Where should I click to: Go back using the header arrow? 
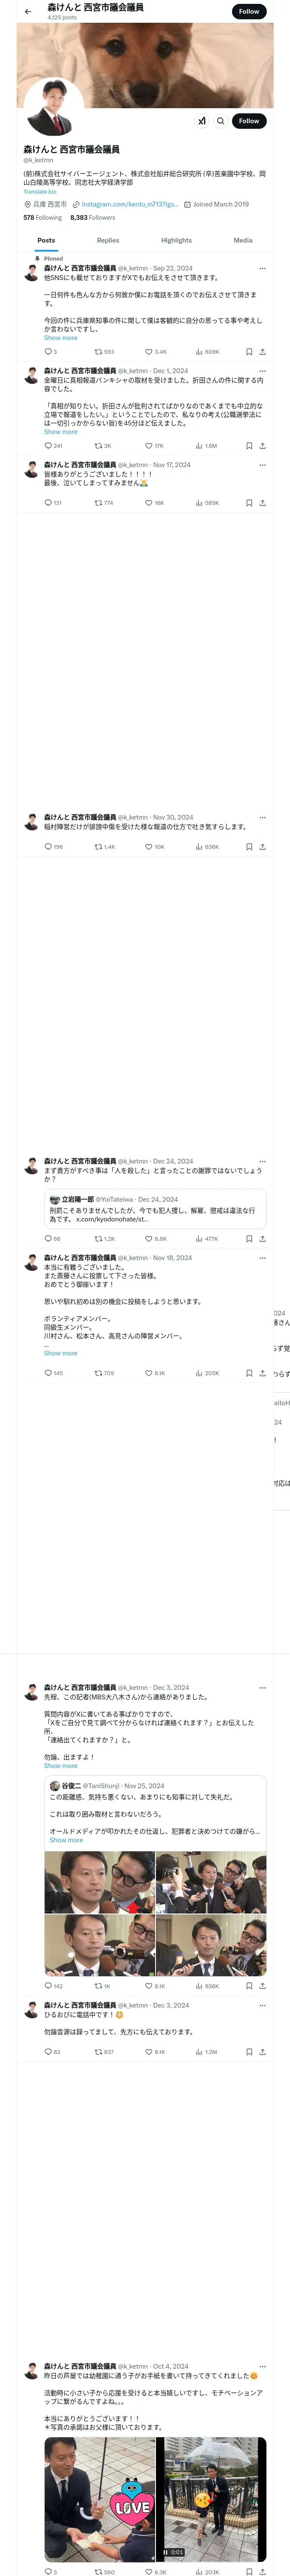tap(28, 12)
